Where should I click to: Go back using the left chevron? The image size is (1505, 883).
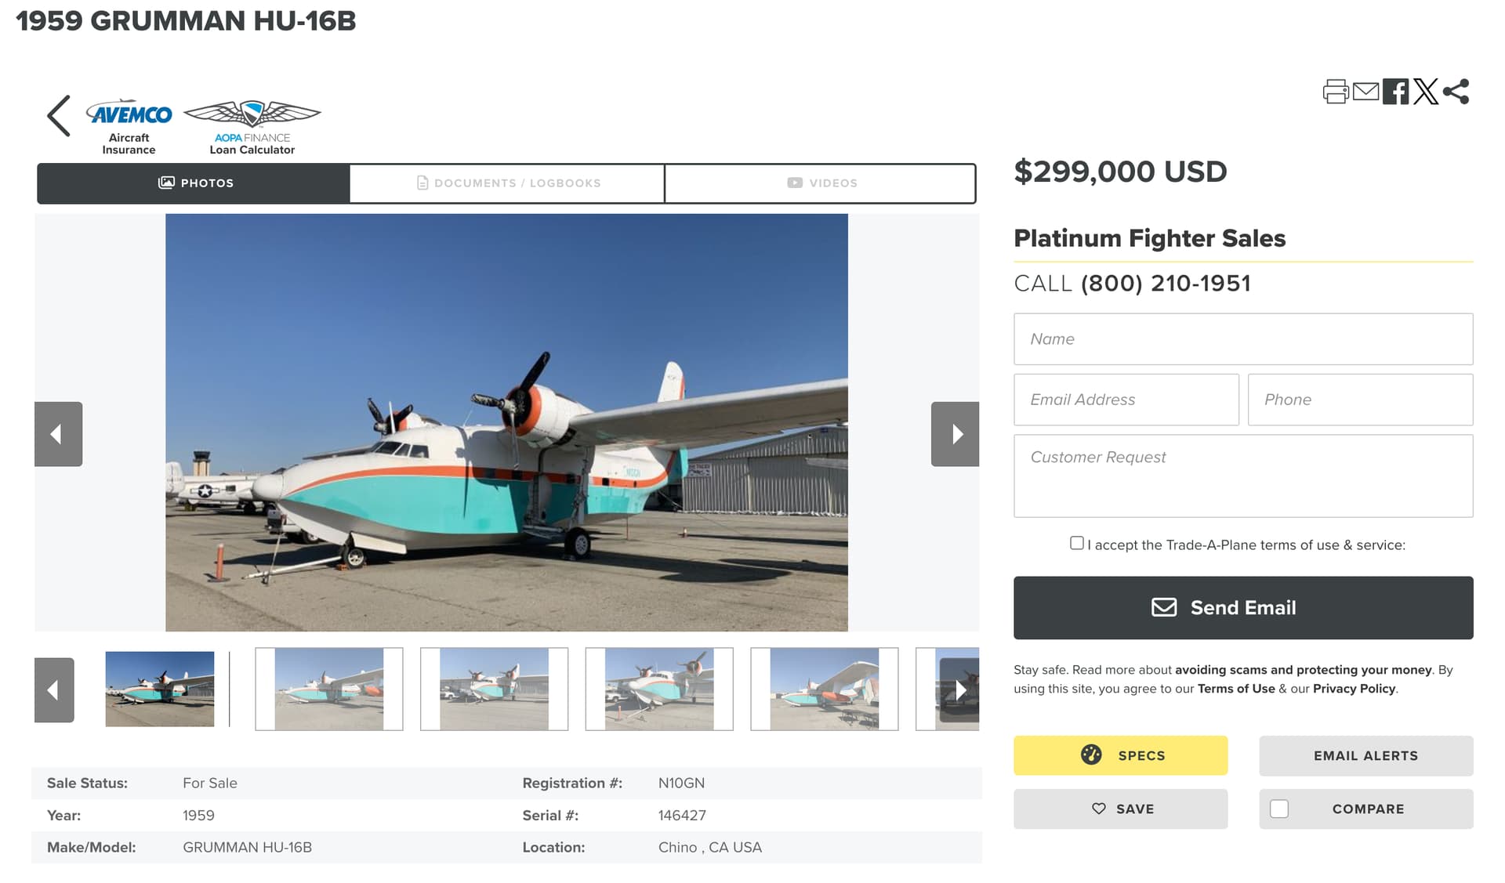[59, 116]
